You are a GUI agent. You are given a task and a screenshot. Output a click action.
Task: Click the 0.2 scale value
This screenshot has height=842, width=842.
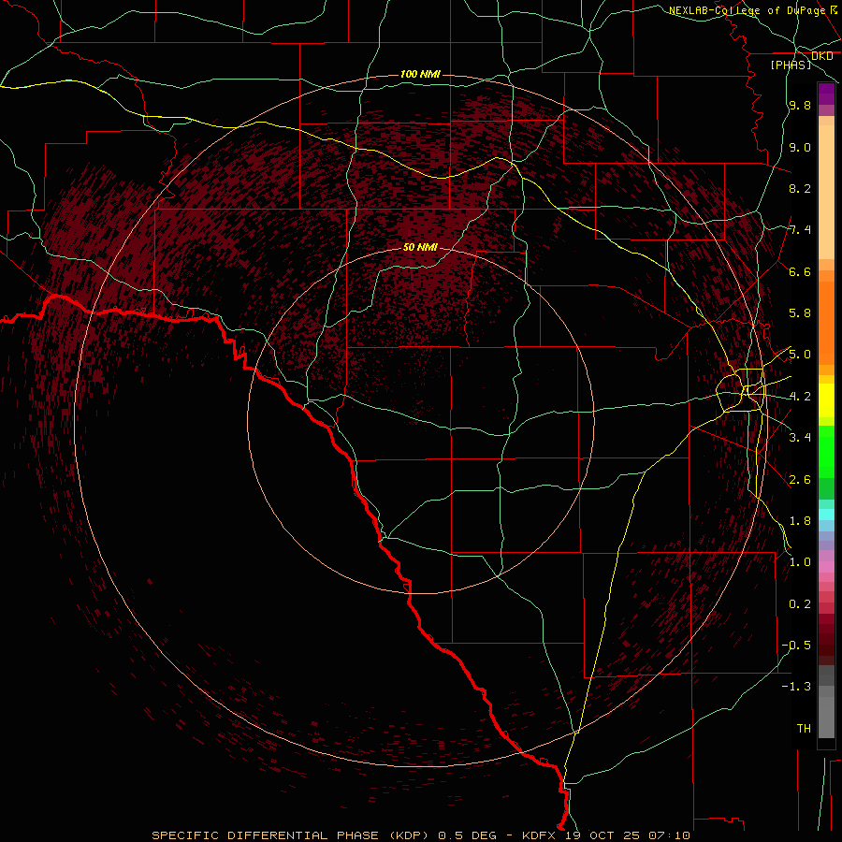click(800, 604)
